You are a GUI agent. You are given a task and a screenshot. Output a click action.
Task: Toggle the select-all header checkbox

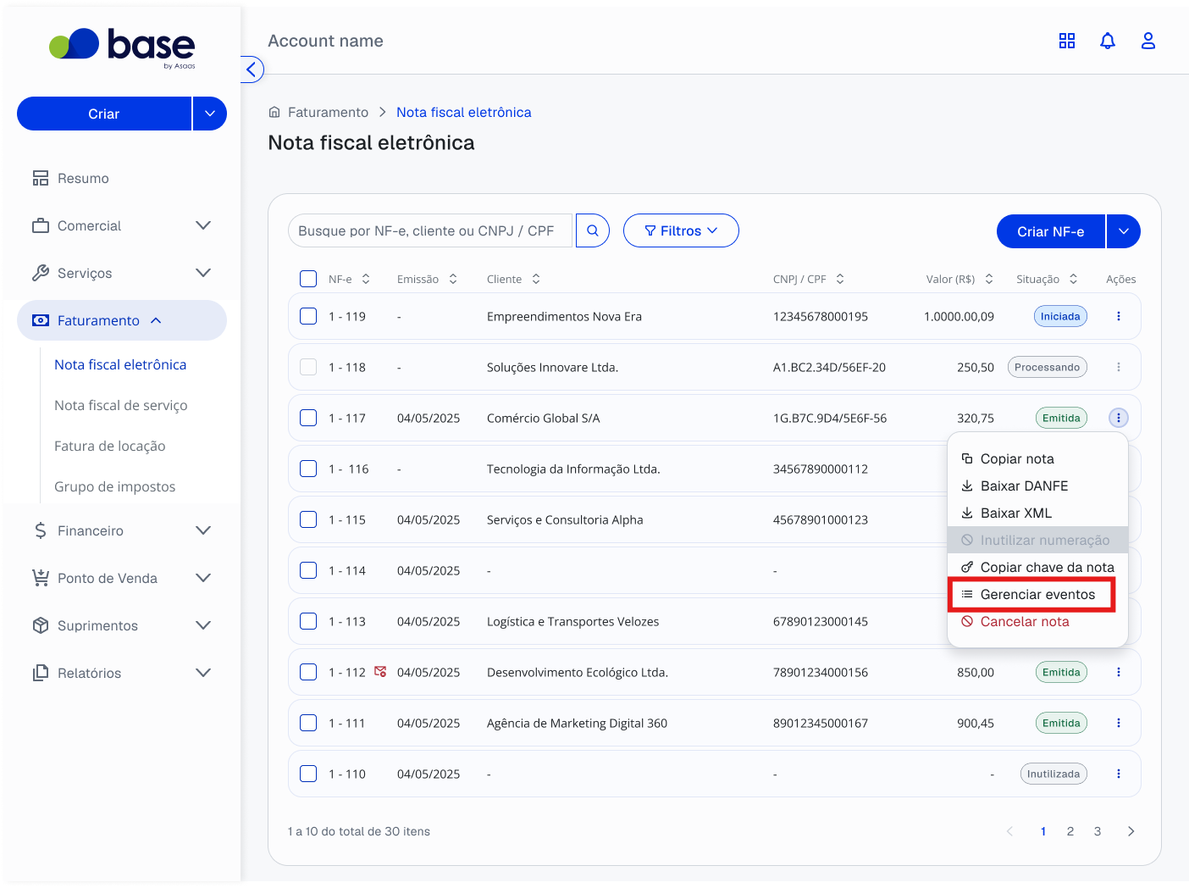(308, 279)
